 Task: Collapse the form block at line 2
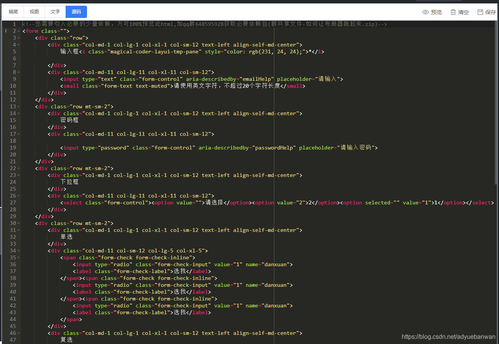(x=19, y=31)
